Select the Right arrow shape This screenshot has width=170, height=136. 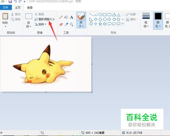(109, 19)
